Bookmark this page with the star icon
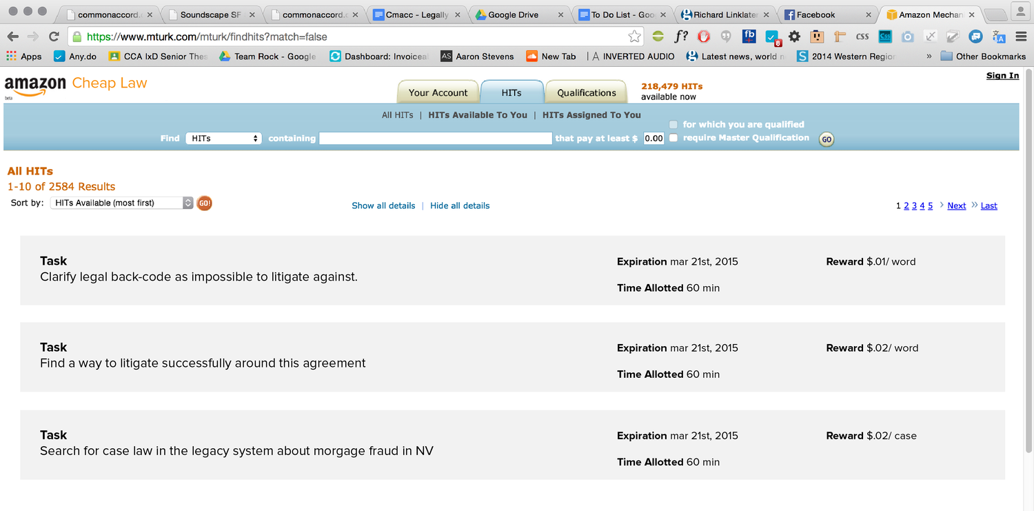The height and width of the screenshot is (511, 1034). point(634,37)
